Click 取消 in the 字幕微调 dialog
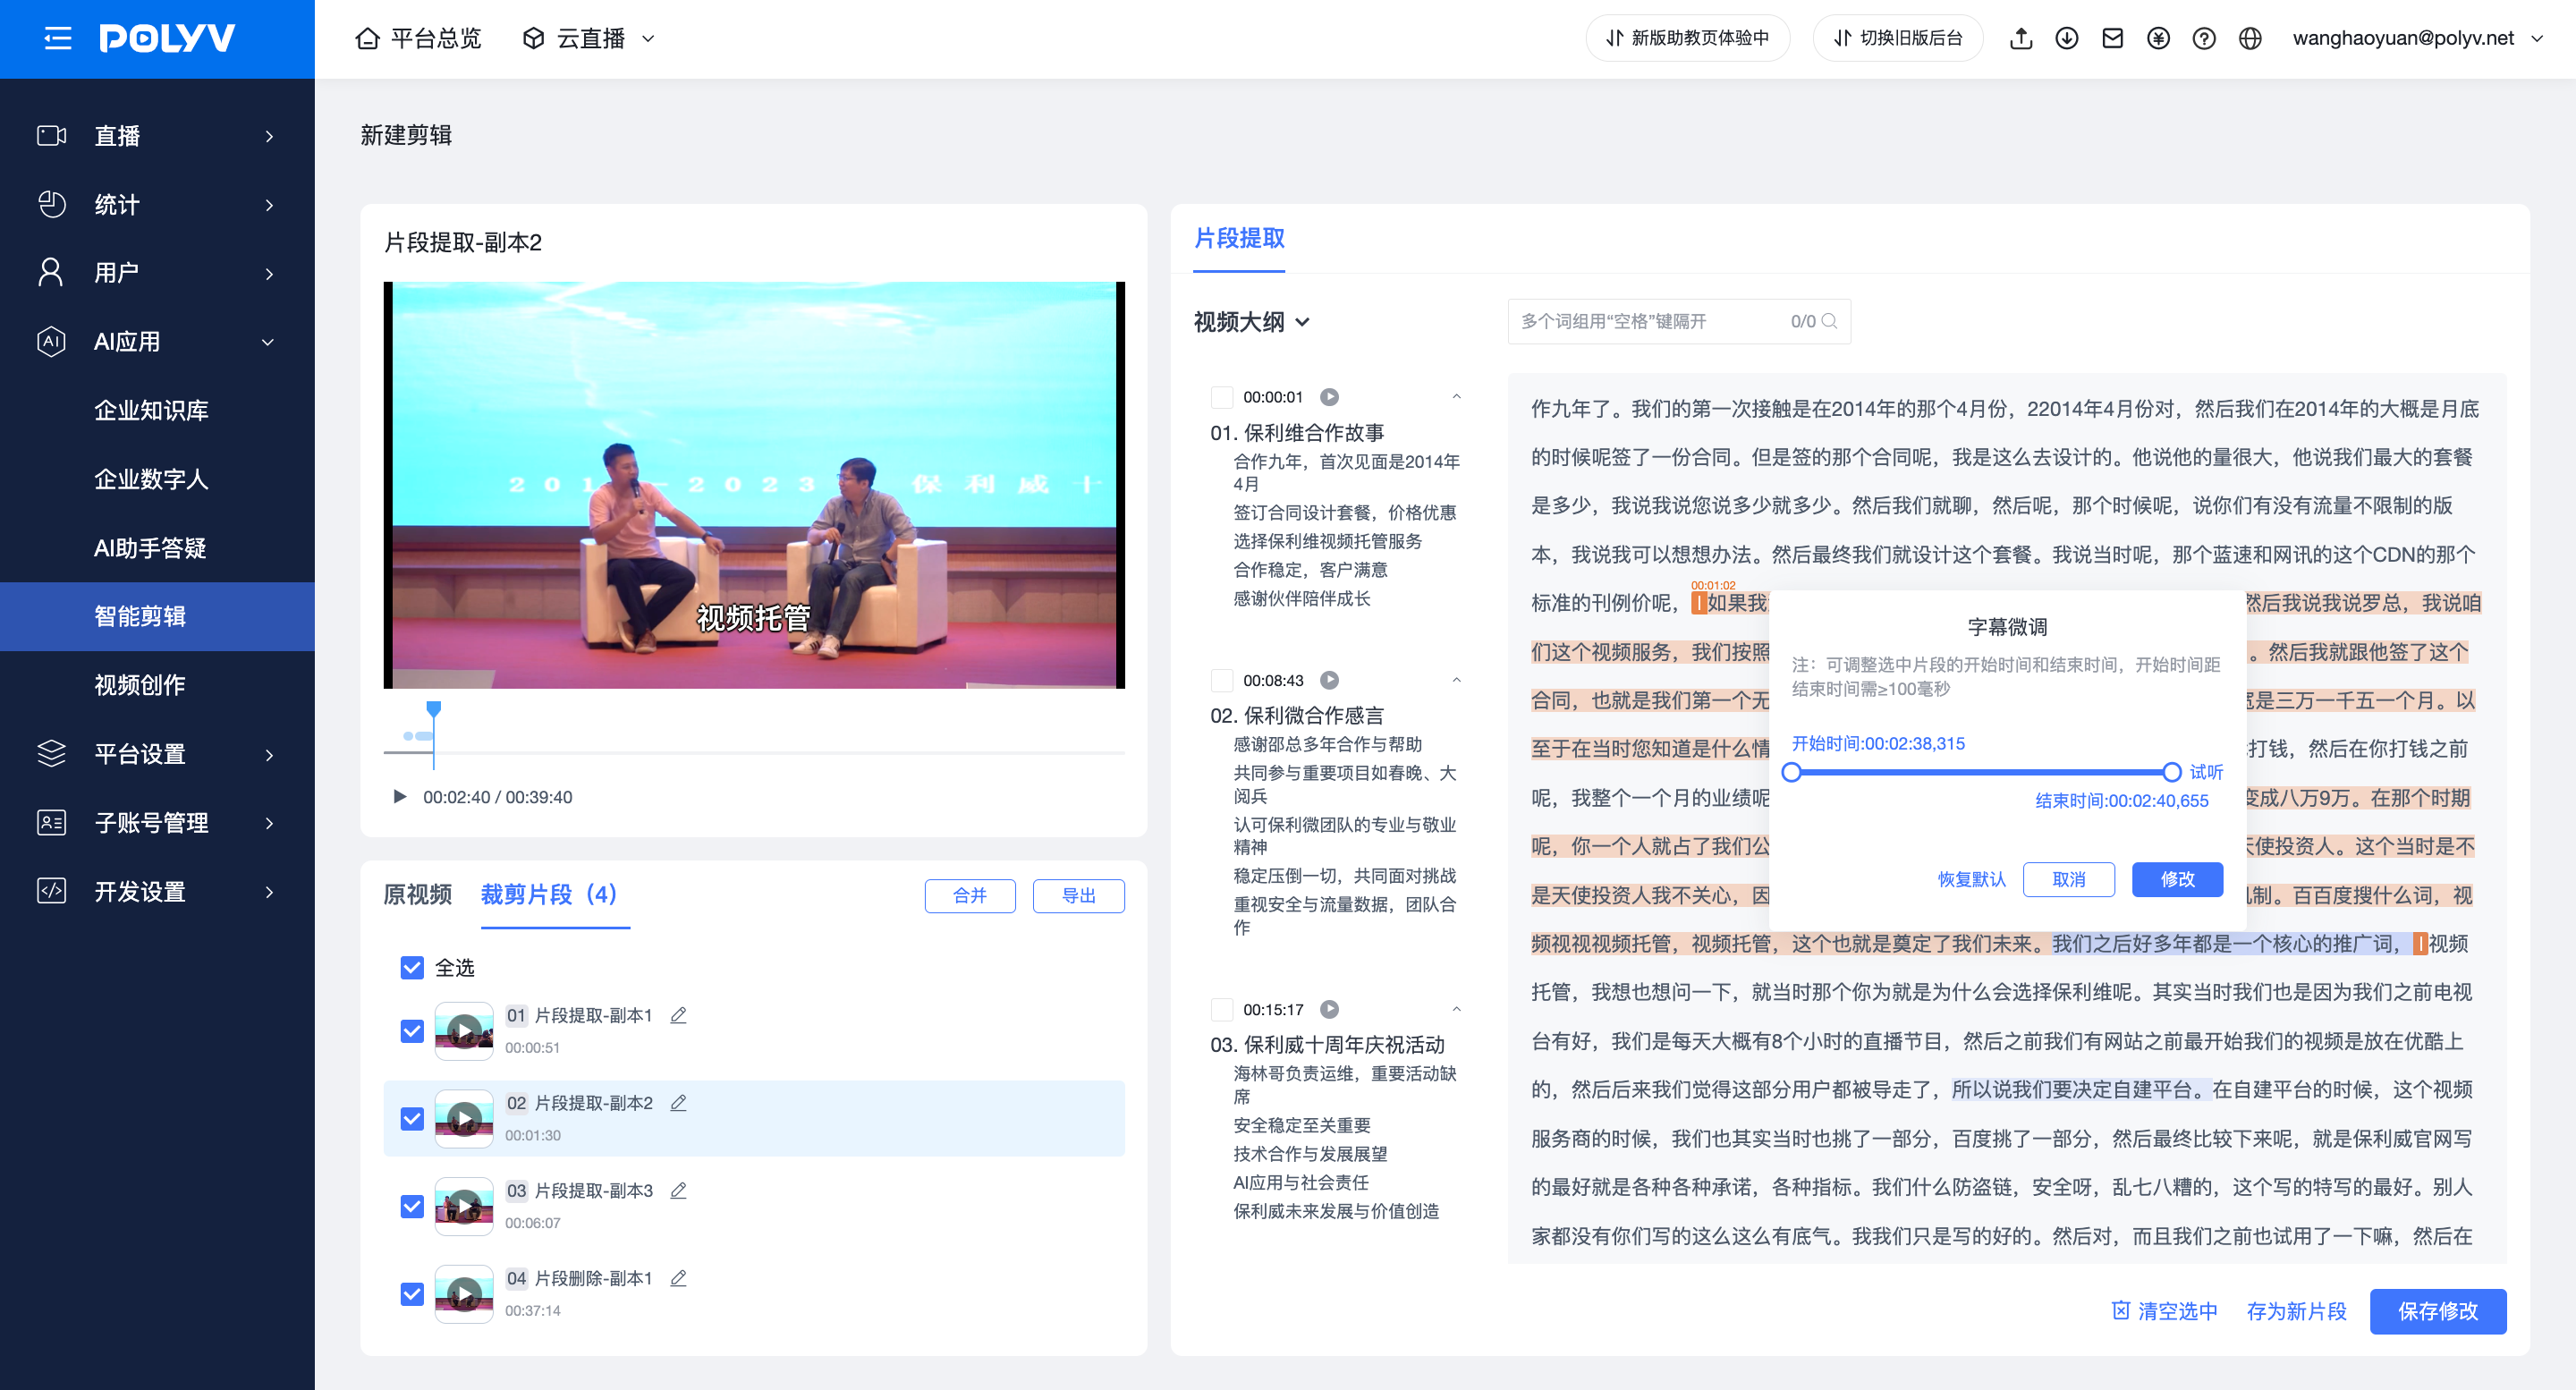The width and height of the screenshot is (2576, 1390). tap(2068, 879)
